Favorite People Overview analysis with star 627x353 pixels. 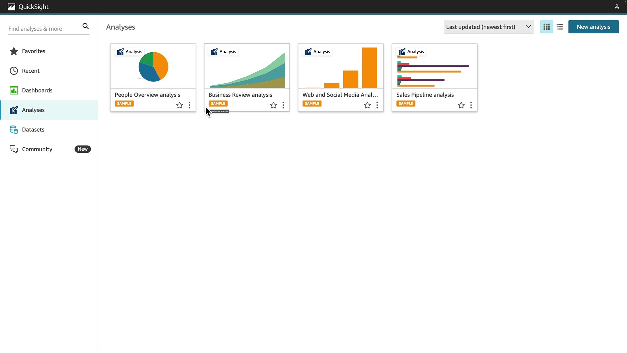(180, 105)
